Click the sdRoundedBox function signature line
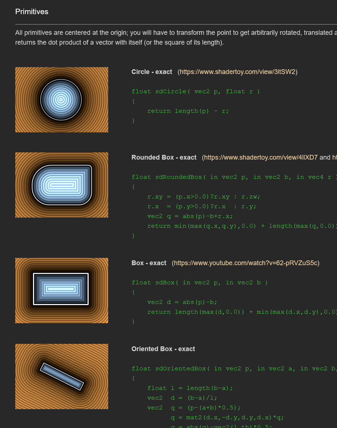337x428 pixels. coord(234,177)
